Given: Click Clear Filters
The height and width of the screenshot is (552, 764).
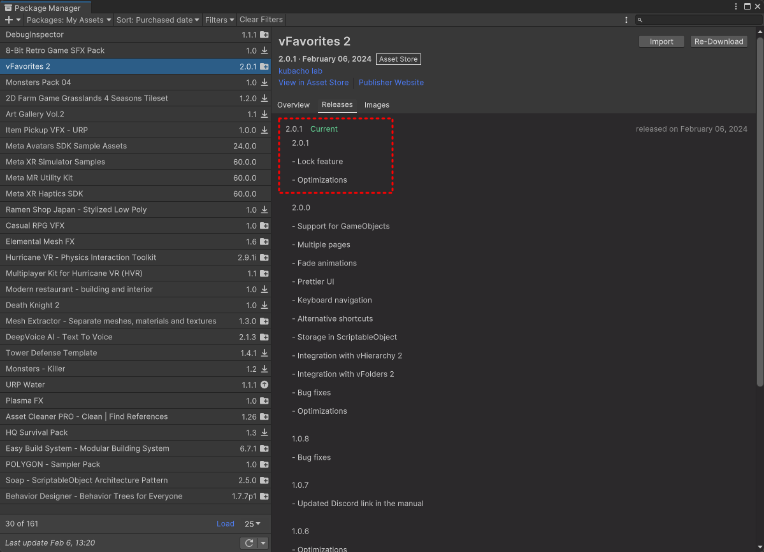Looking at the screenshot, I should click(x=261, y=20).
